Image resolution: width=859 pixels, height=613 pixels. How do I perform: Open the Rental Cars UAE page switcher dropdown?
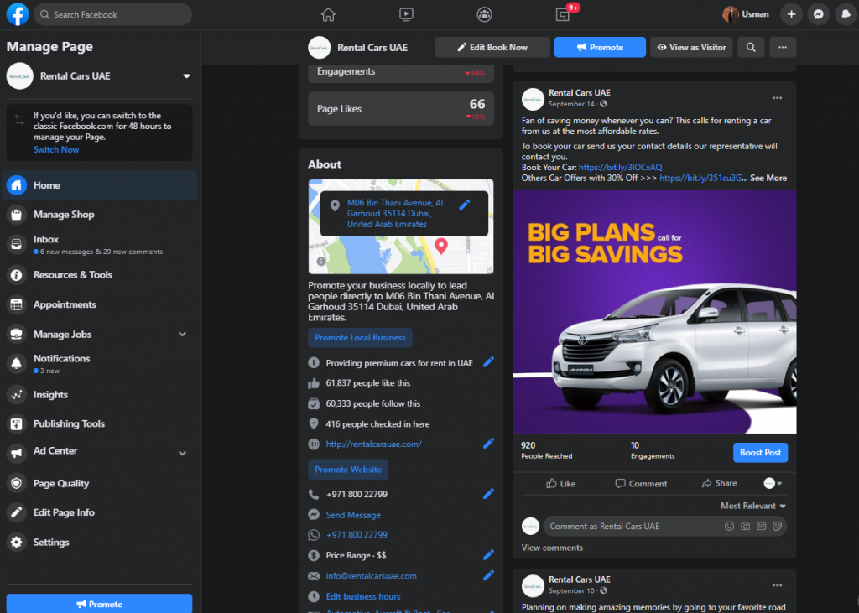[x=186, y=76]
